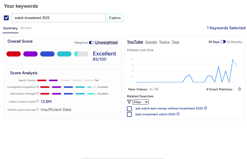Toggle the Weighted/Unweighted score switch
The height and width of the screenshot is (159, 247).
[91, 43]
